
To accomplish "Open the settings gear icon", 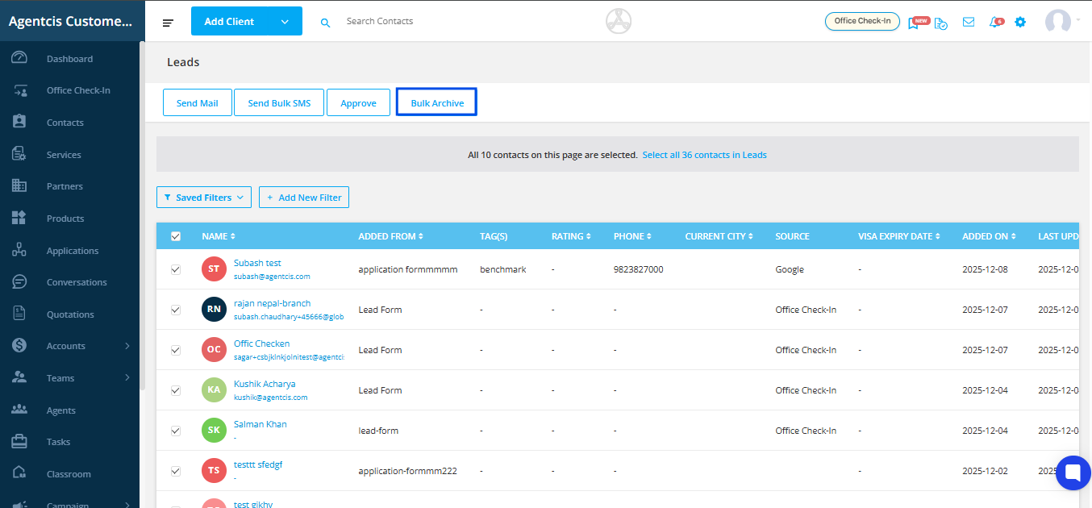I will (x=1020, y=22).
